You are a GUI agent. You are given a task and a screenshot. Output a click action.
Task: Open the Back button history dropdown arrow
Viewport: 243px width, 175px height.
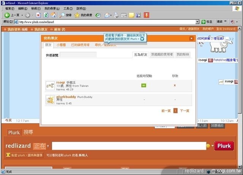click(22, 15)
